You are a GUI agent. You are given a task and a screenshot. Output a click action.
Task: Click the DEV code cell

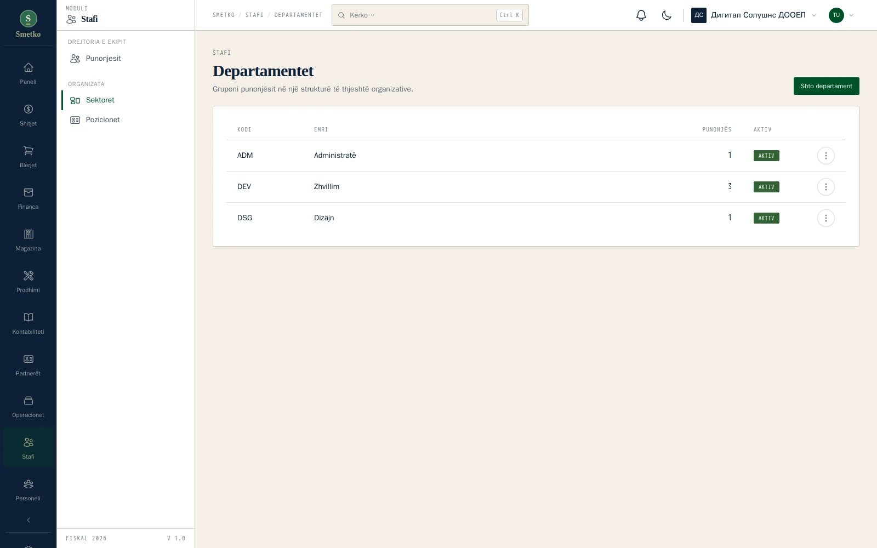[244, 187]
